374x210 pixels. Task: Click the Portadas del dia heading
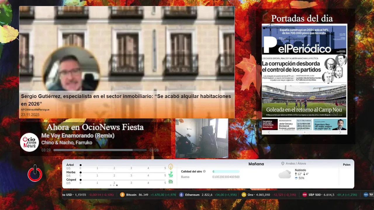302,18
